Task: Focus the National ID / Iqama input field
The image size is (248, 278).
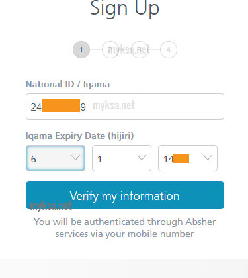Action: pyautogui.click(x=125, y=107)
